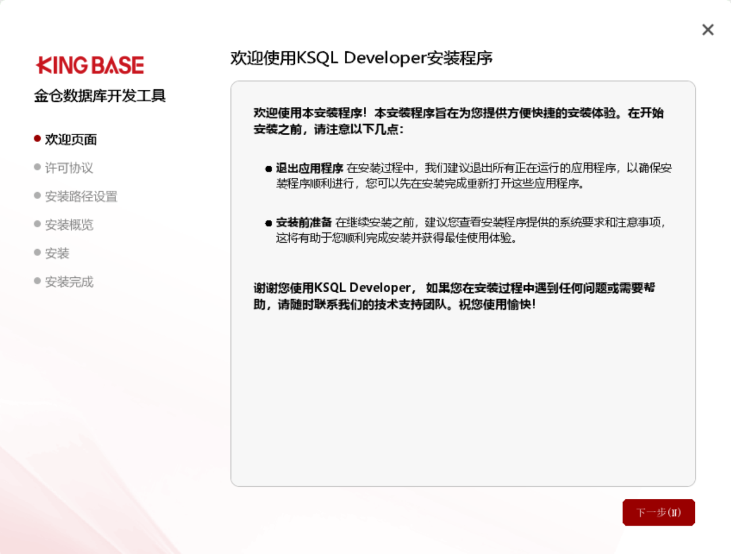
Task: Select the 安装完成 step
Action: pos(68,282)
